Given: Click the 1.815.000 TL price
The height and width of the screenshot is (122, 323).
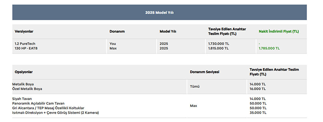Looking at the screenshot, I should click(219, 48).
